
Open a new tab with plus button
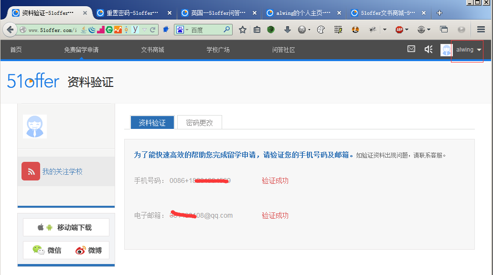tap(439, 13)
